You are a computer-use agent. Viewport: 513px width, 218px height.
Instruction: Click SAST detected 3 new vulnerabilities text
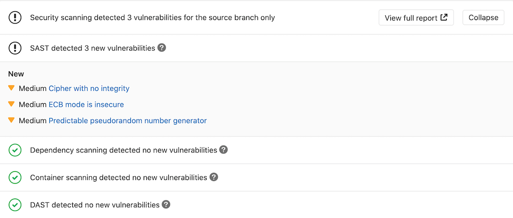coord(92,48)
